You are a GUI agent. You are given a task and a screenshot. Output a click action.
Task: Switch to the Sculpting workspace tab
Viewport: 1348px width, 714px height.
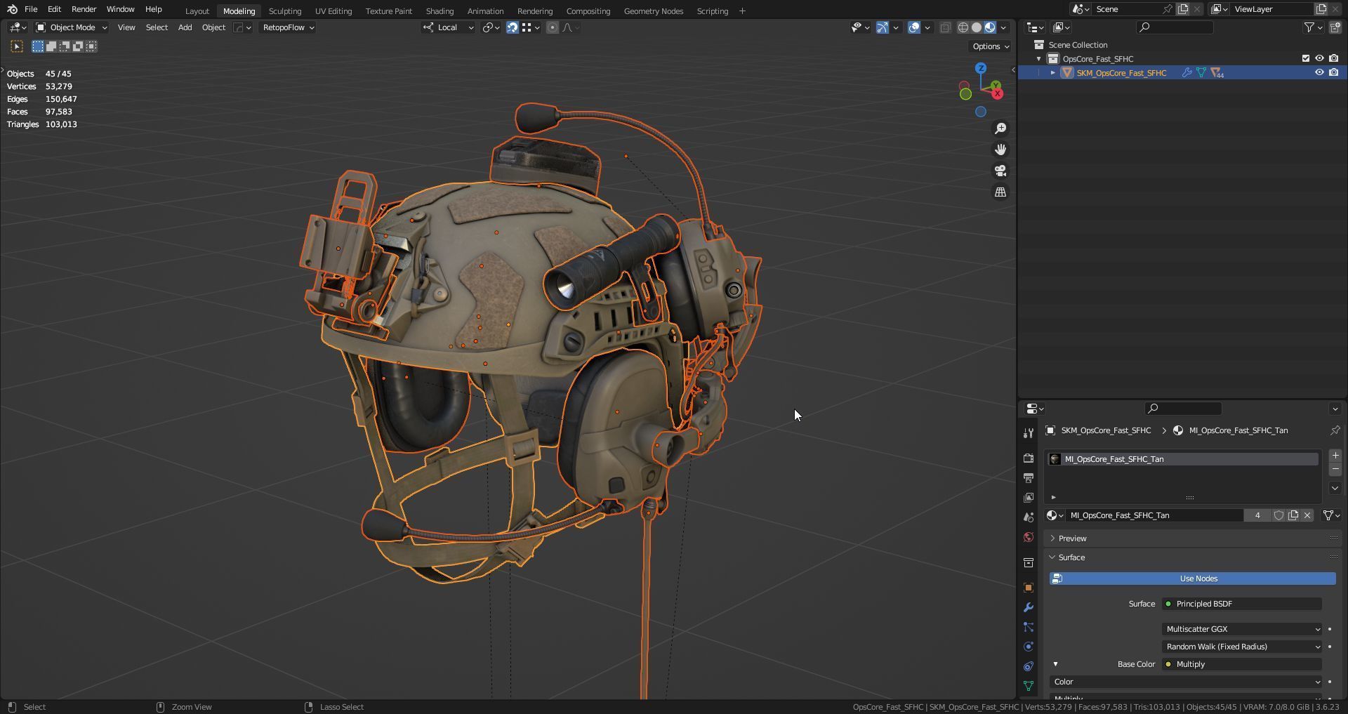(284, 11)
